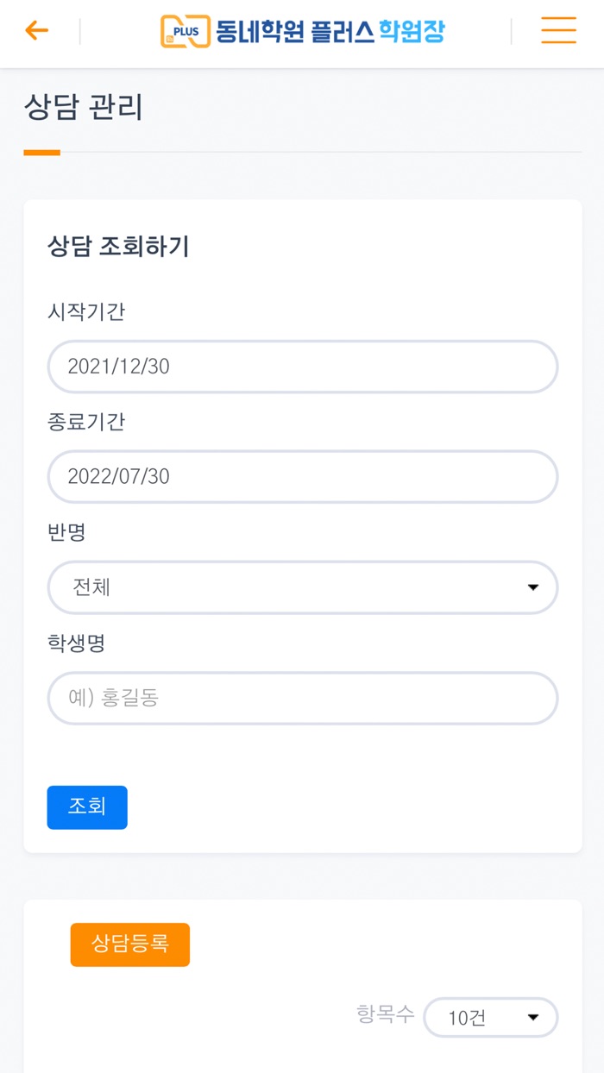Click the 종료기간 date field showing 2022/07/30
The height and width of the screenshot is (1073, 604).
pyautogui.click(x=302, y=477)
